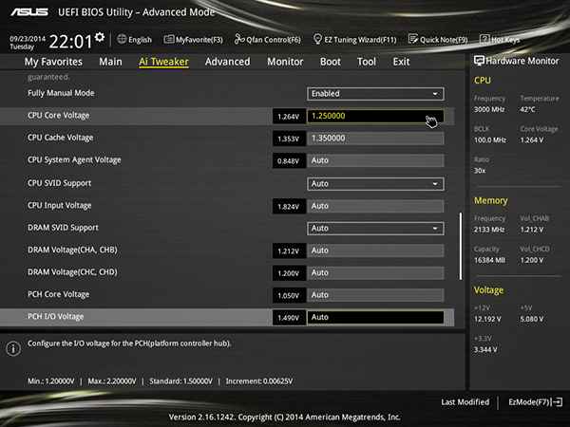Switch to the Boot tab
The width and height of the screenshot is (570, 427).
tap(330, 62)
